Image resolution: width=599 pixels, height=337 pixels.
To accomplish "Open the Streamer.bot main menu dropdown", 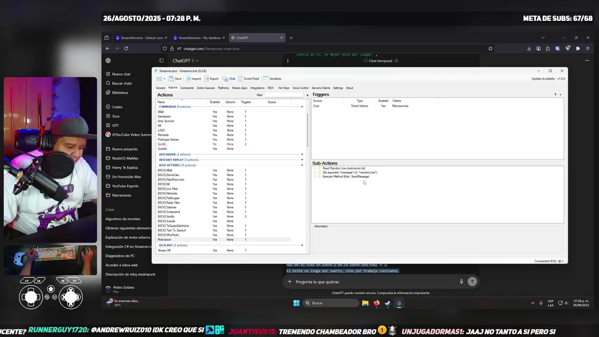I will pos(161,79).
